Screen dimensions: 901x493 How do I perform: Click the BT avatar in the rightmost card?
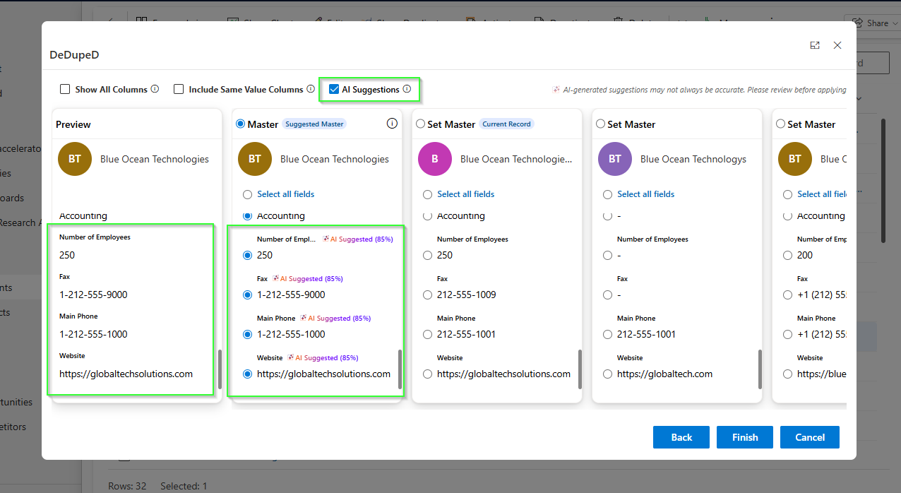tap(795, 159)
